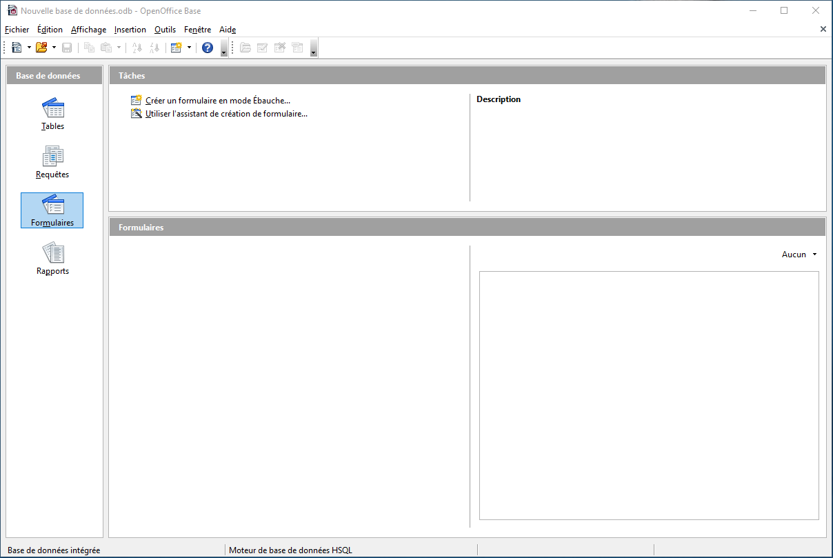Click inside the empty preview pane
The image size is (833, 558).
tap(648, 395)
